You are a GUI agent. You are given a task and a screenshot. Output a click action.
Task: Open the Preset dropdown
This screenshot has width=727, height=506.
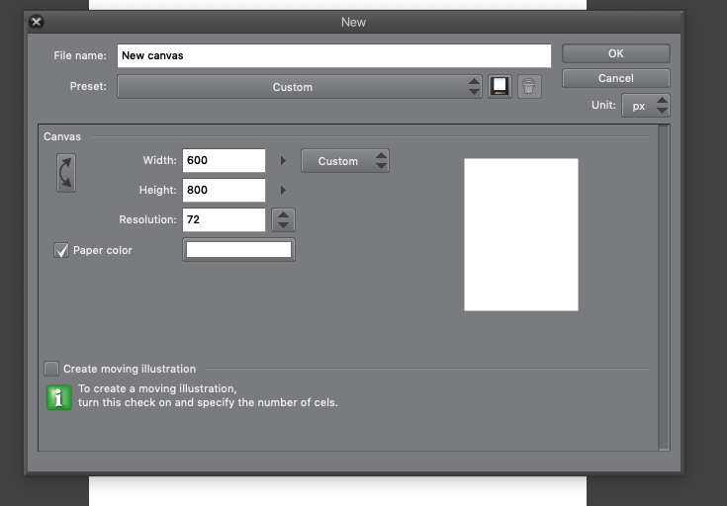click(x=299, y=87)
